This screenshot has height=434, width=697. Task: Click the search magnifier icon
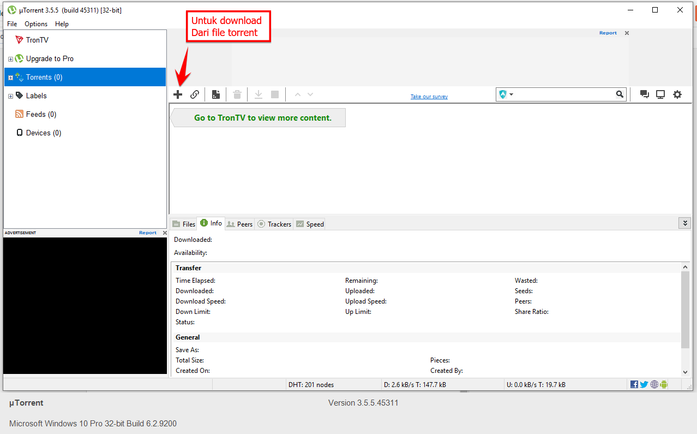click(x=620, y=94)
